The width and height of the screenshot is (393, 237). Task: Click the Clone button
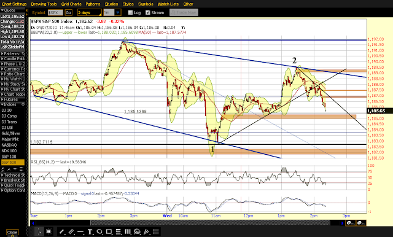12,233
